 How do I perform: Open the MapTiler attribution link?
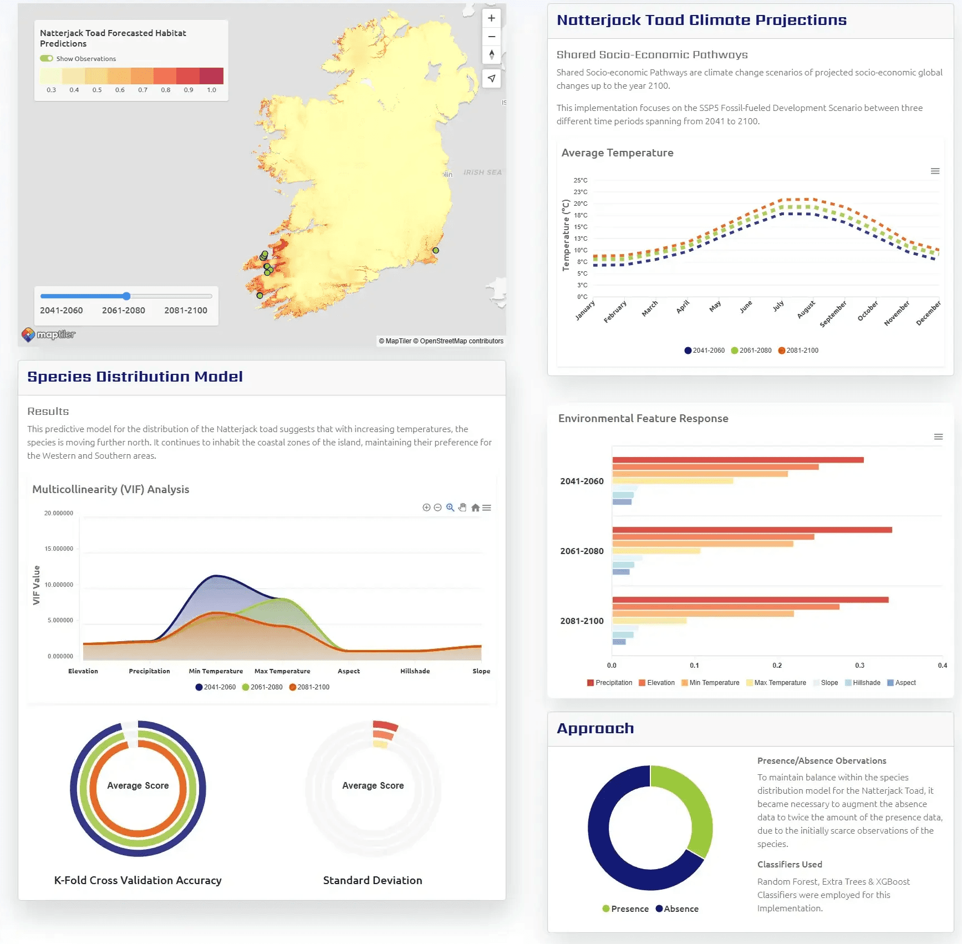point(395,341)
